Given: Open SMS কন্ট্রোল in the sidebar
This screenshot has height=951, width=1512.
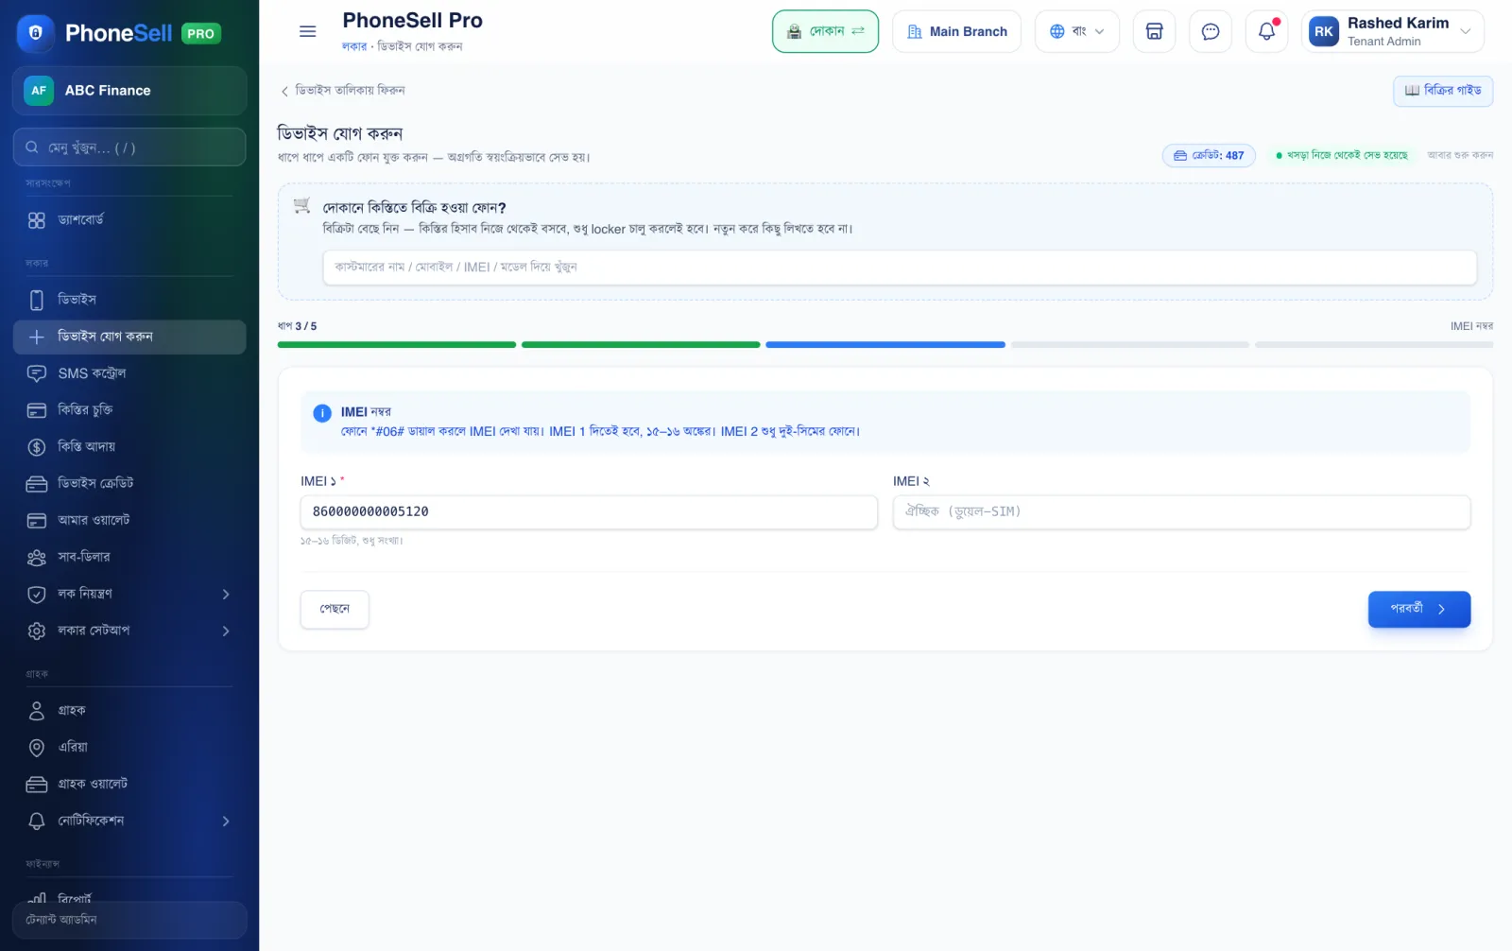Looking at the screenshot, I should (129, 373).
